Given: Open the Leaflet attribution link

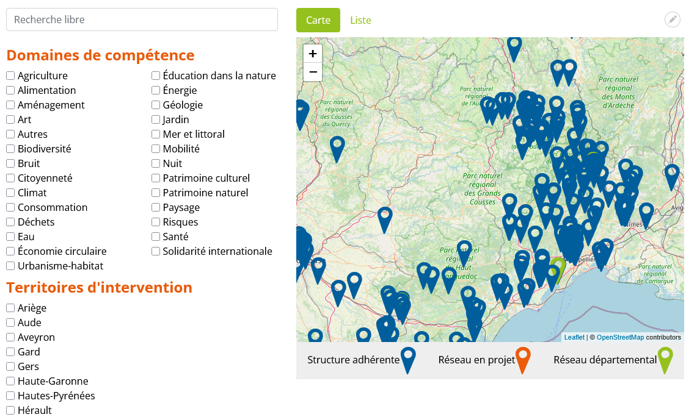Looking at the screenshot, I should tap(574, 337).
